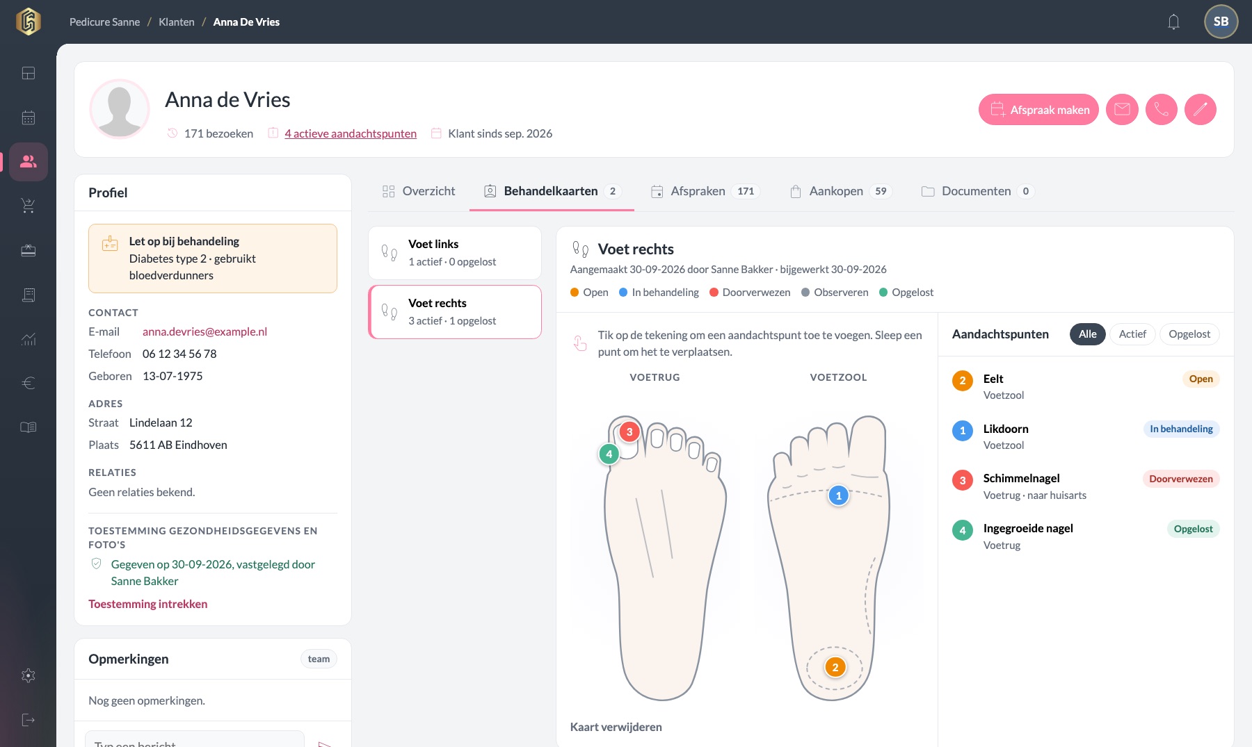Image resolution: width=1252 pixels, height=747 pixels.
Task: Open the Eelt aandachtspunt in the list
Action: 1085,387
